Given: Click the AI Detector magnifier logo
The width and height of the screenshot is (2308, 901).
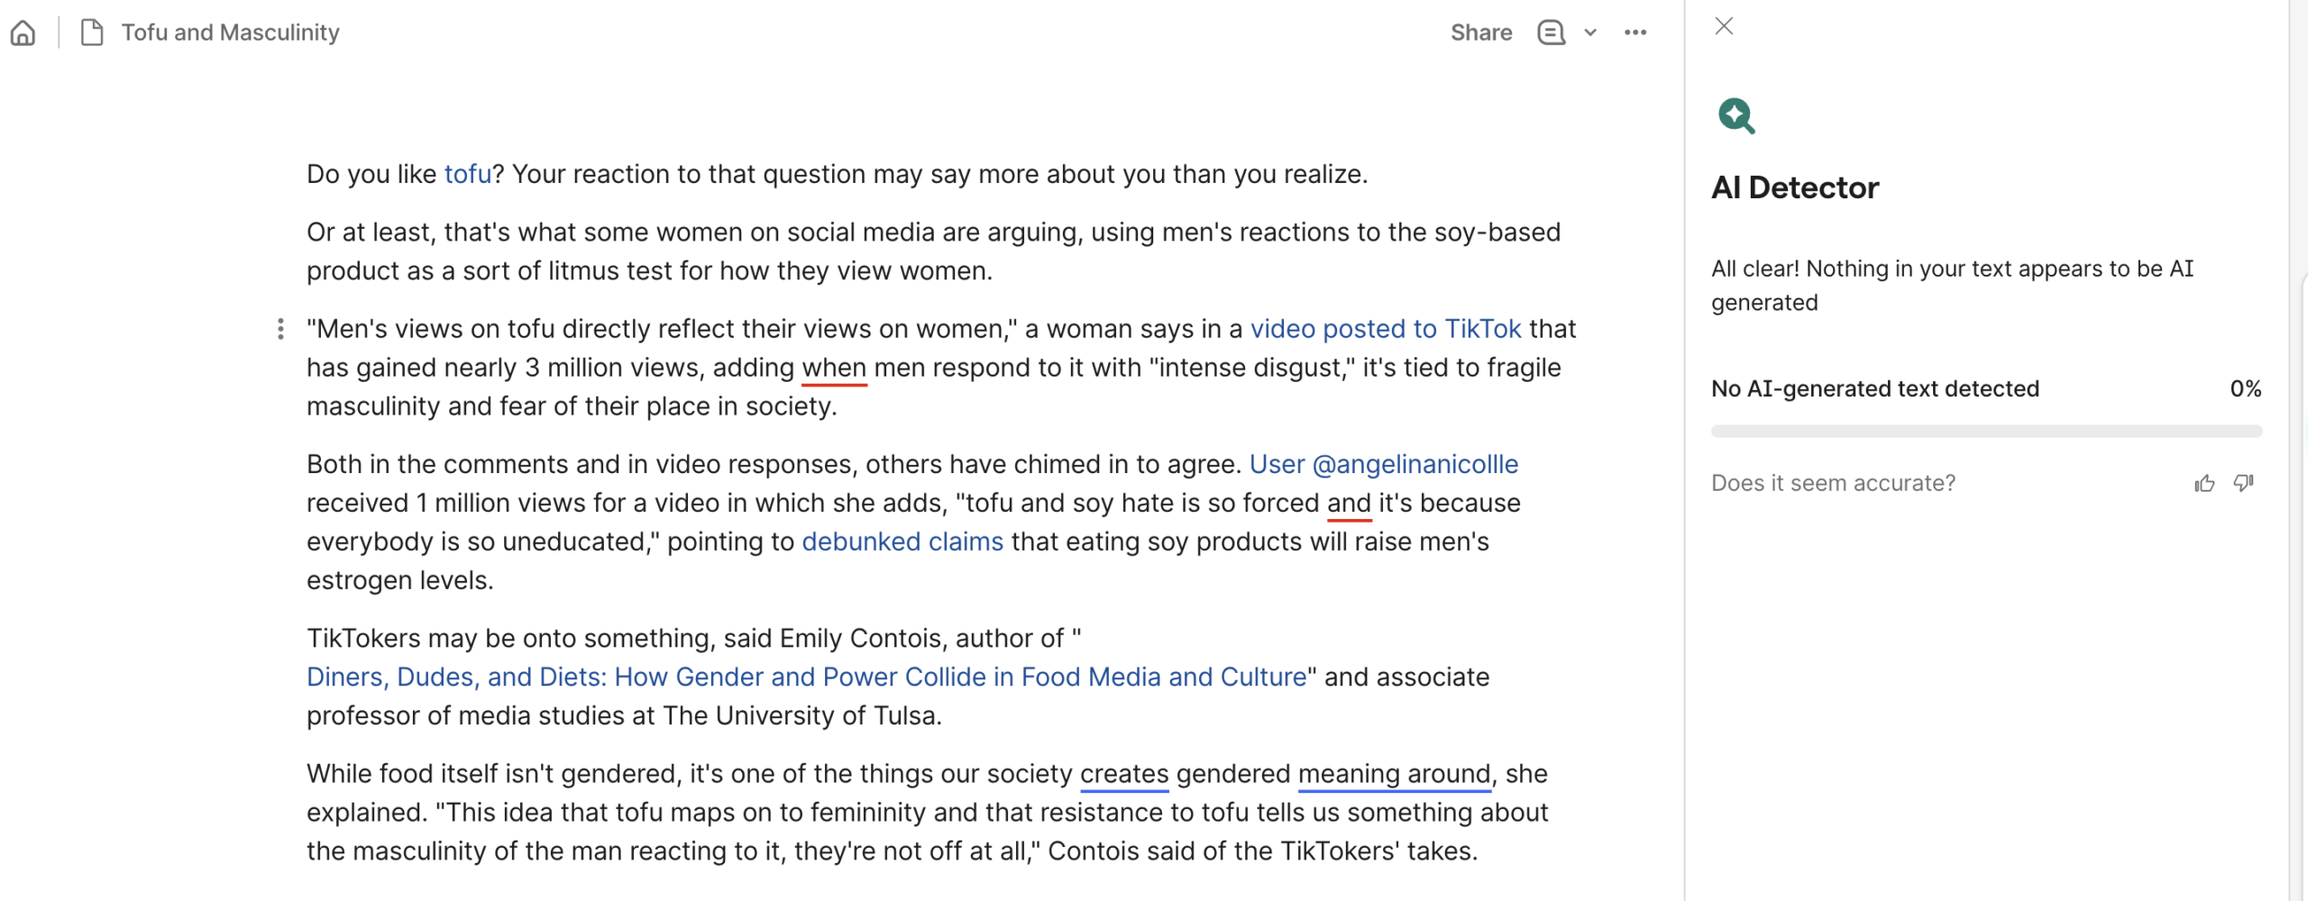Looking at the screenshot, I should point(1736,116).
